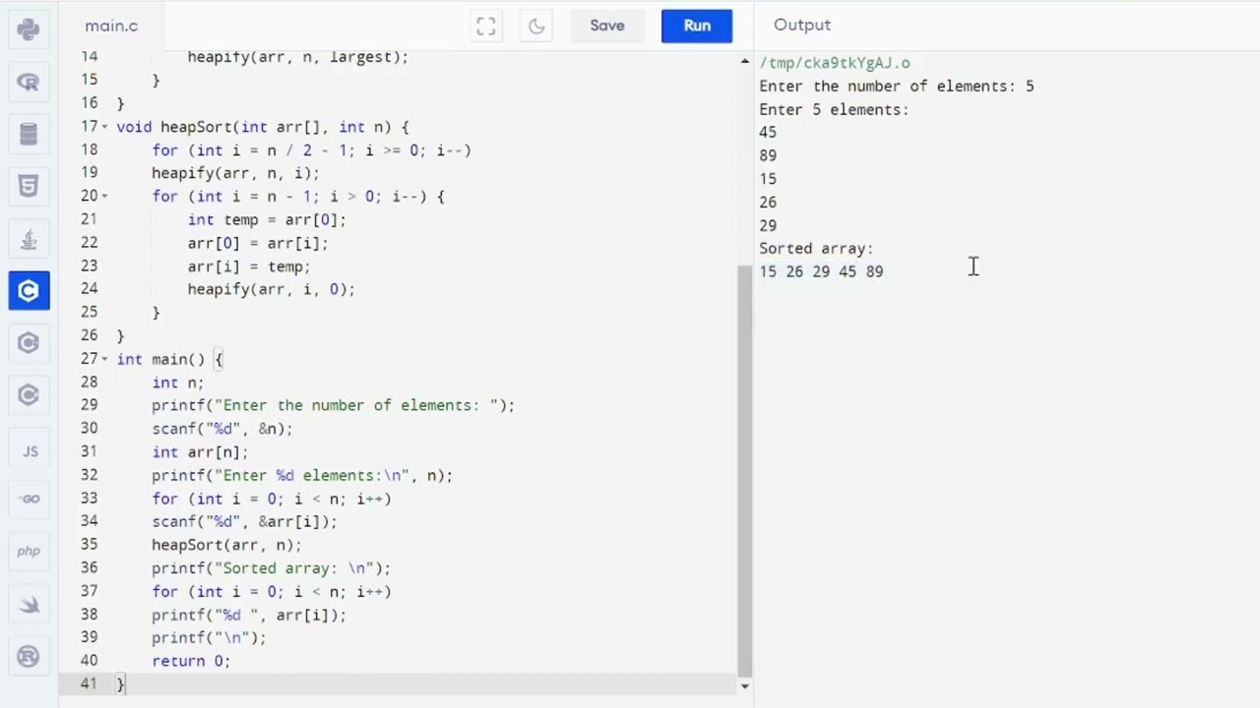Click output line 'Enter 5 elements:'
1260x708 pixels.
click(x=834, y=110)
